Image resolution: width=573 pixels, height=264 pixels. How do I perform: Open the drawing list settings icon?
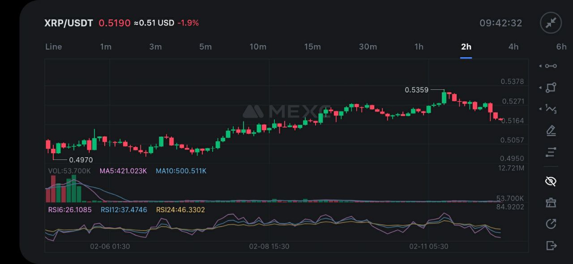(x=551, y=152)
